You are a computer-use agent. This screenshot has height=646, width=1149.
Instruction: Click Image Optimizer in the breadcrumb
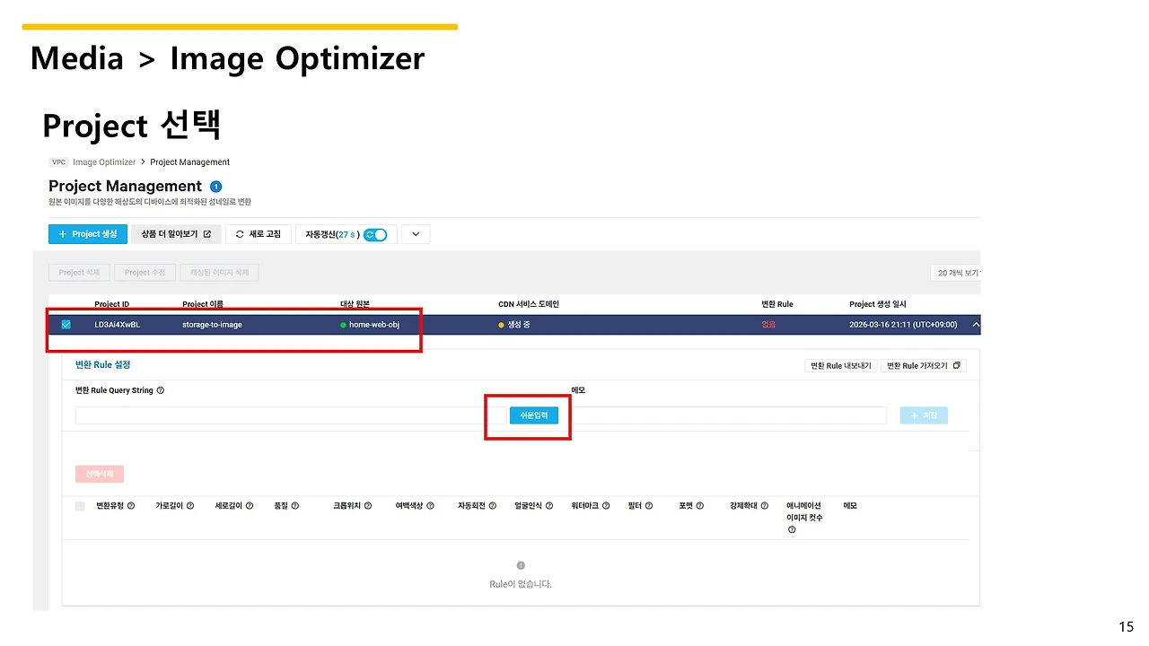pos(104,162)
